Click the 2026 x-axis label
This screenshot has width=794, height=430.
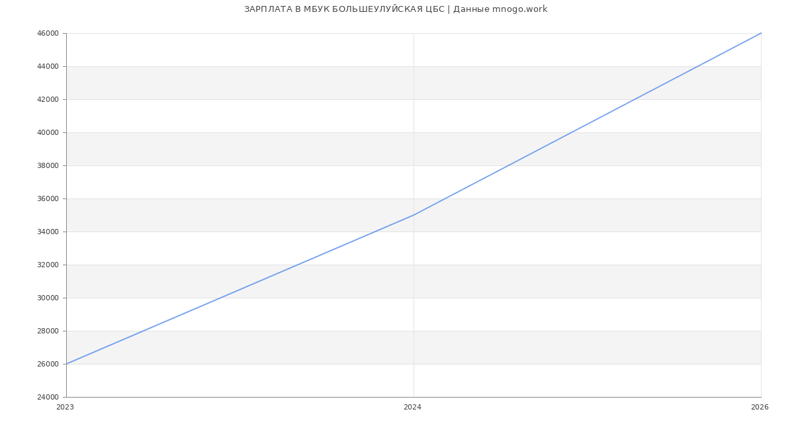click(760, 408)
